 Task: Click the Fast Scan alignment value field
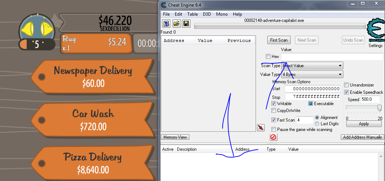tap(305, 120)
